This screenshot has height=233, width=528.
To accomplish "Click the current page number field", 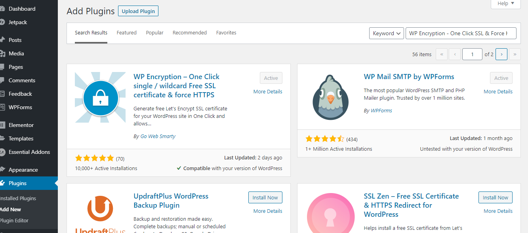I will (x=472, y=54).
